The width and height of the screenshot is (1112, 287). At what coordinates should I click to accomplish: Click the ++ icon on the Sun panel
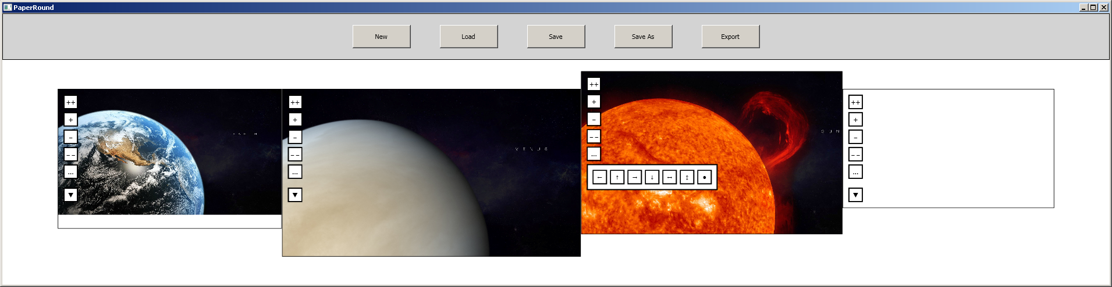594,84
